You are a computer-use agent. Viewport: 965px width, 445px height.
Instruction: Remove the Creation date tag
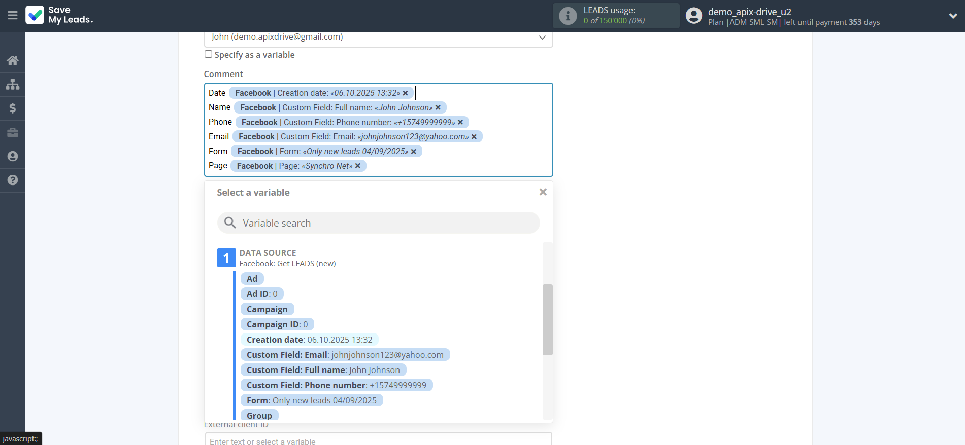click(405, 93)
